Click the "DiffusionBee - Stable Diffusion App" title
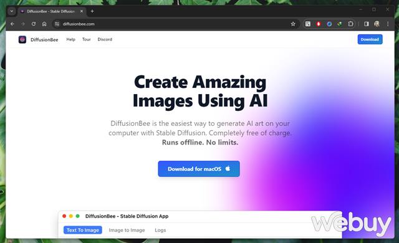This screenshot has height=243, width=399. (x=127, y=216)
